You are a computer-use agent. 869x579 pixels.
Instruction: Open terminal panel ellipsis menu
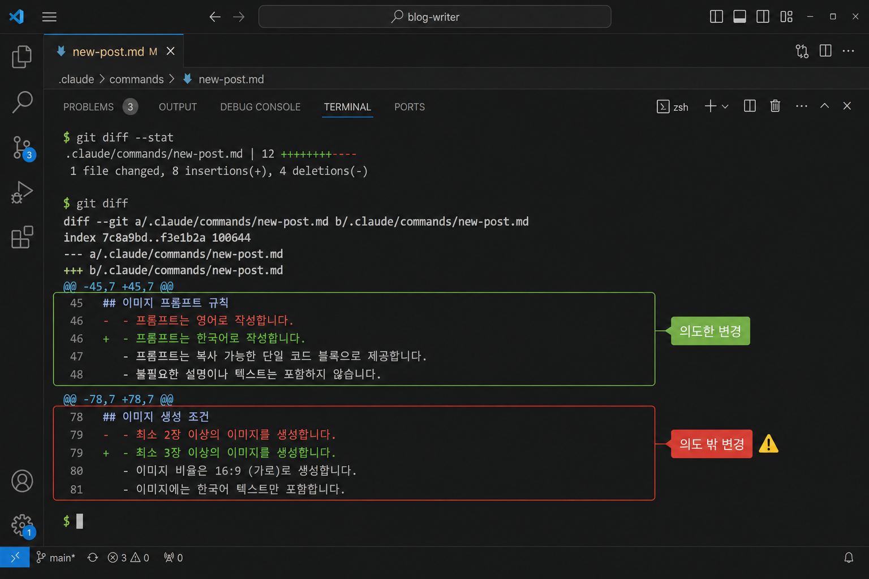[x=801, y=106]
